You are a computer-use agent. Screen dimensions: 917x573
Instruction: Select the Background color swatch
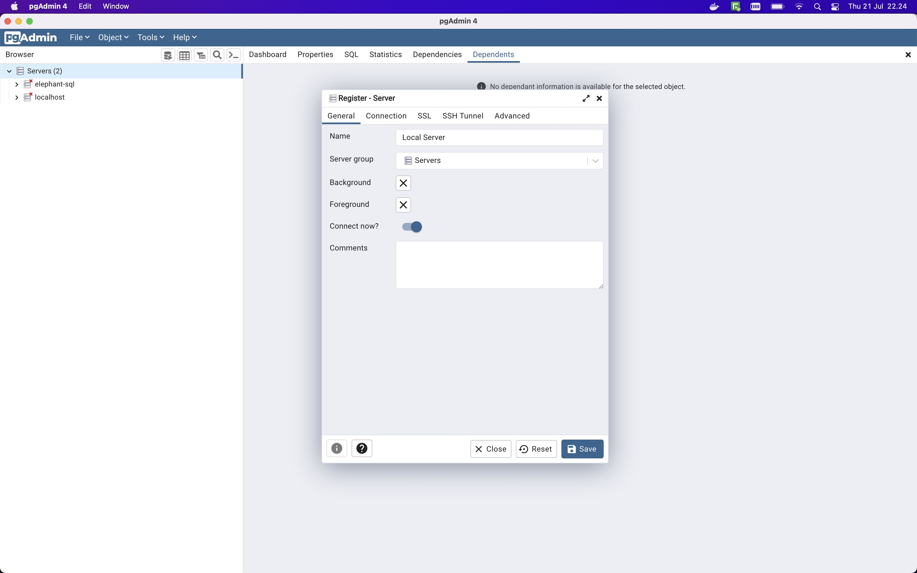[x=403, y=183]
